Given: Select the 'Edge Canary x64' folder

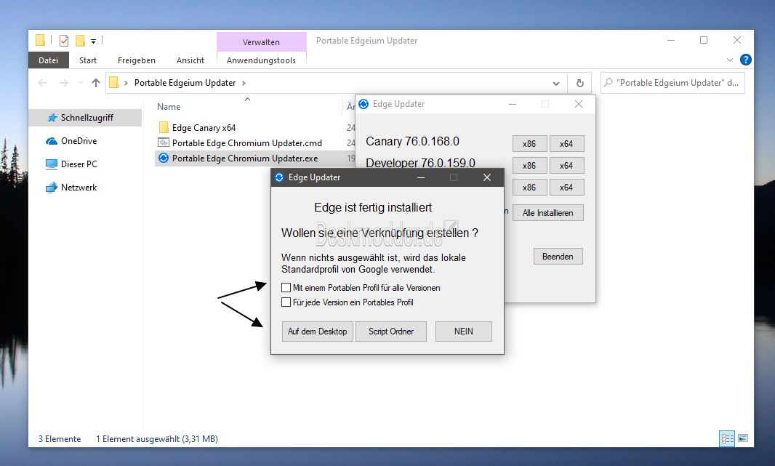Looking at the screenshot, I should (x=204, y=127).
